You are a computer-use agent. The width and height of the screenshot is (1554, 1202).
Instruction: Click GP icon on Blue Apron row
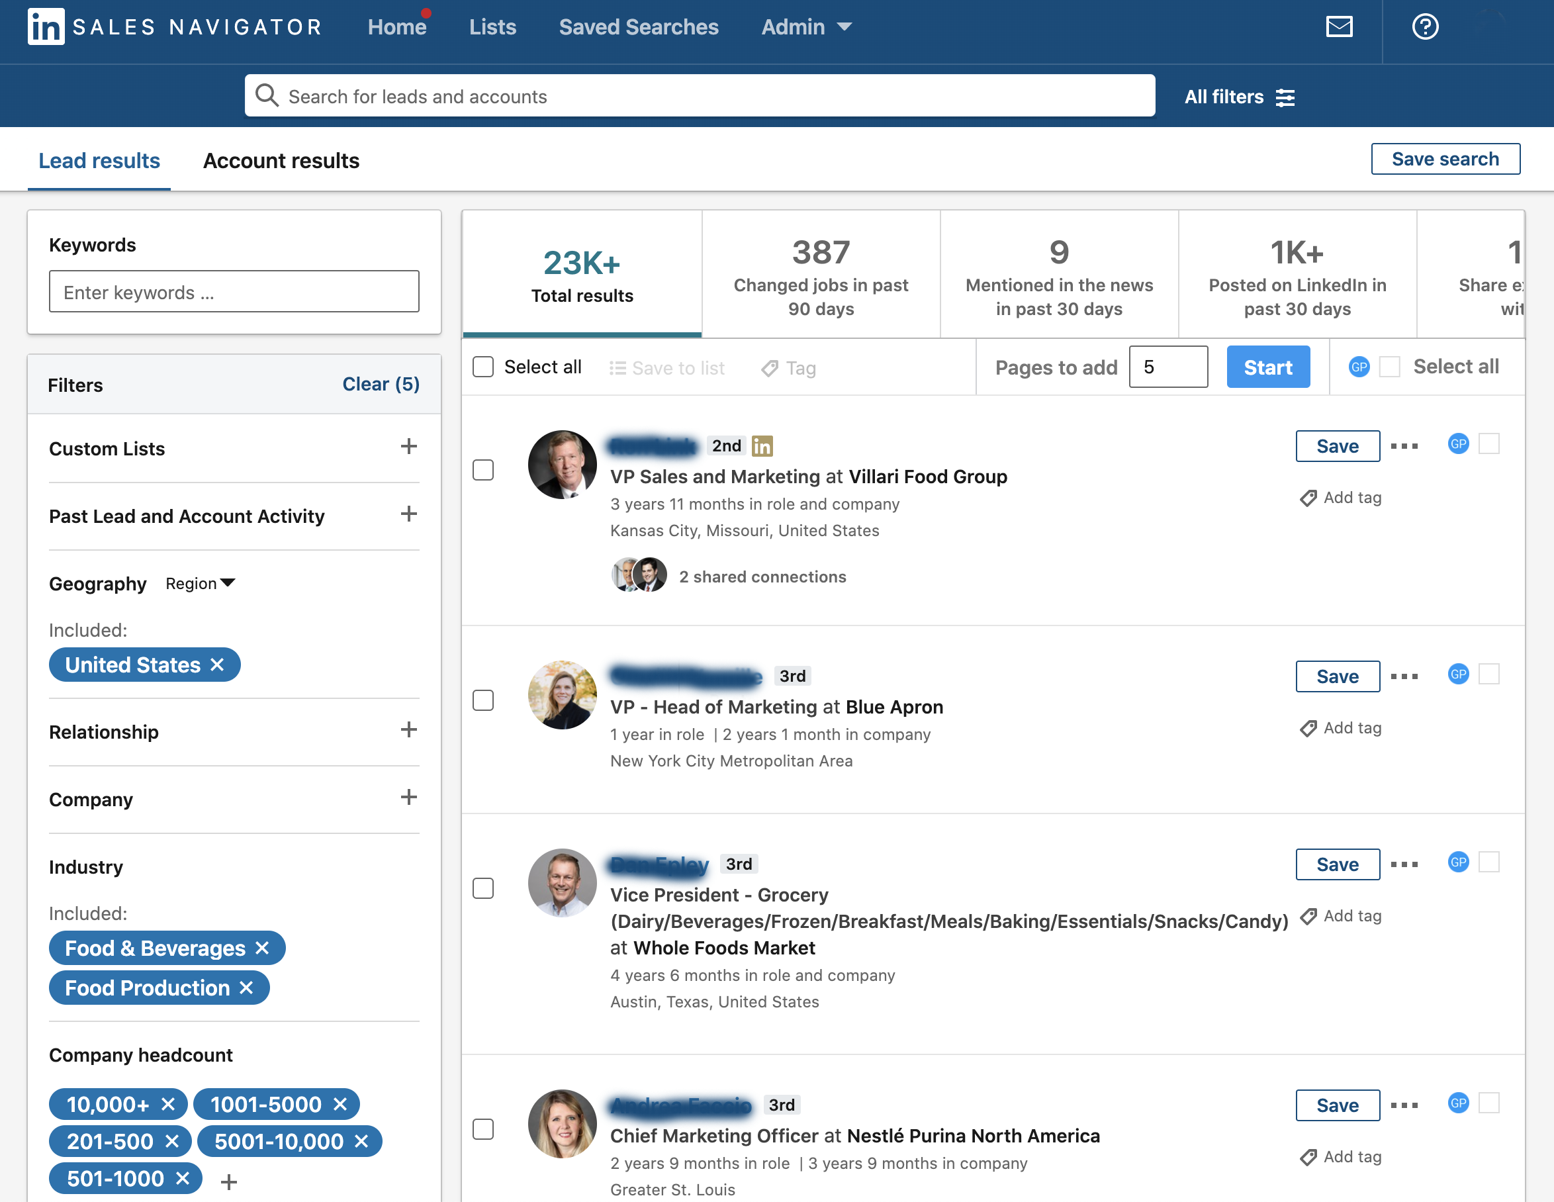tap(1459, 674)
